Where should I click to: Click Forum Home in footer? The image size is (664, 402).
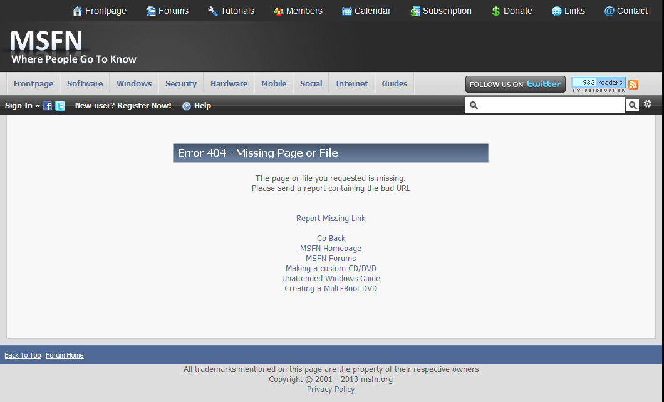point(65,355)
